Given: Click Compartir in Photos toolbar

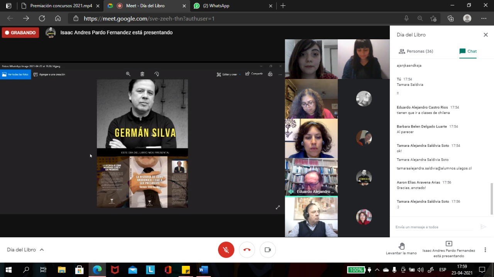Looking at the screenshot, I should (254, 74).
